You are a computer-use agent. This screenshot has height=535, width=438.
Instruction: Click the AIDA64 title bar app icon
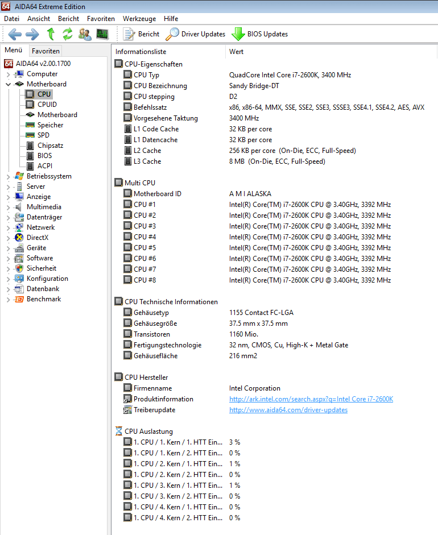(x=6, y=6)
